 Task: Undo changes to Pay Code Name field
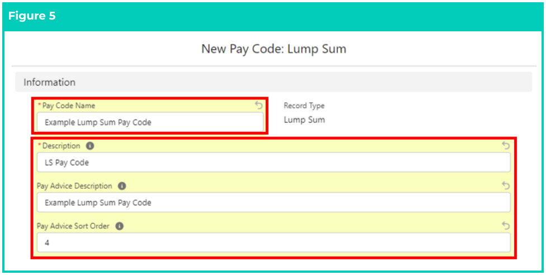pos(258,105)
